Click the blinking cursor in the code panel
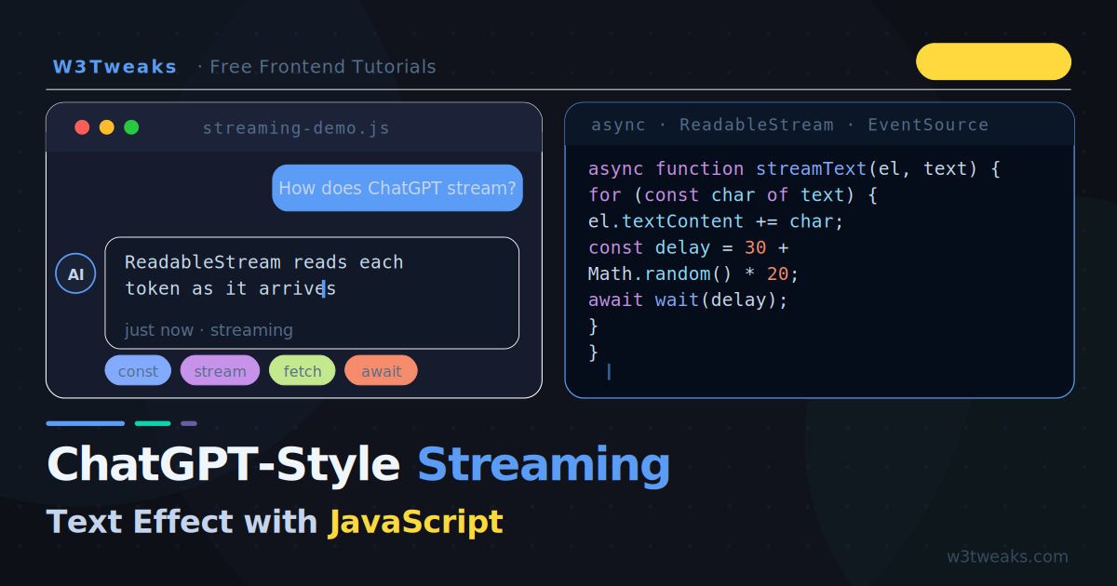 pyautogui.click(x=609, y=372)
